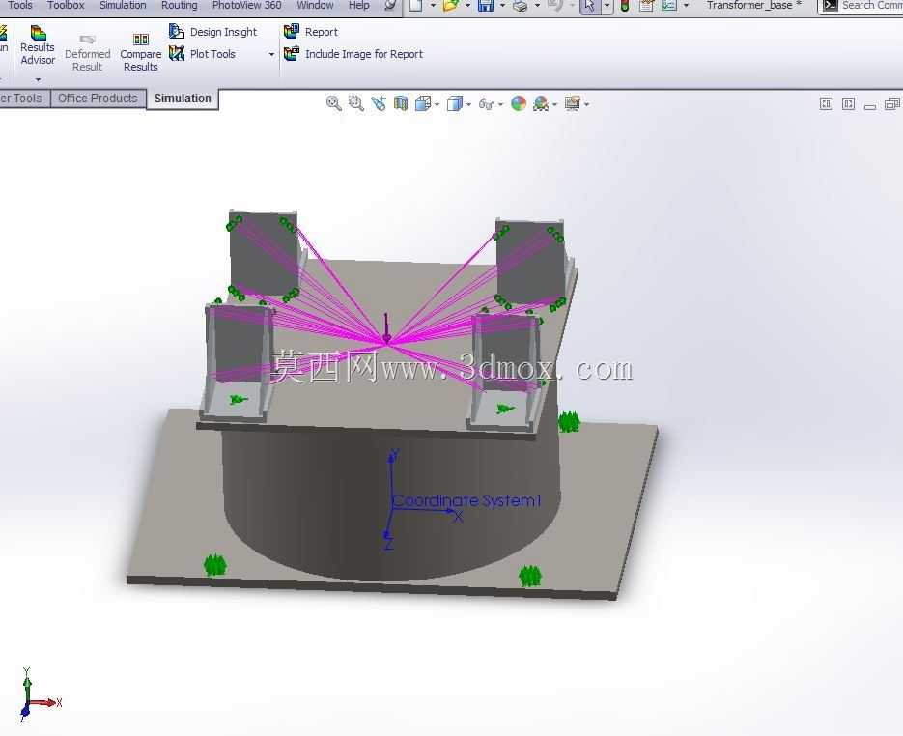
Task: Open Compare Results
Action: 140,53
